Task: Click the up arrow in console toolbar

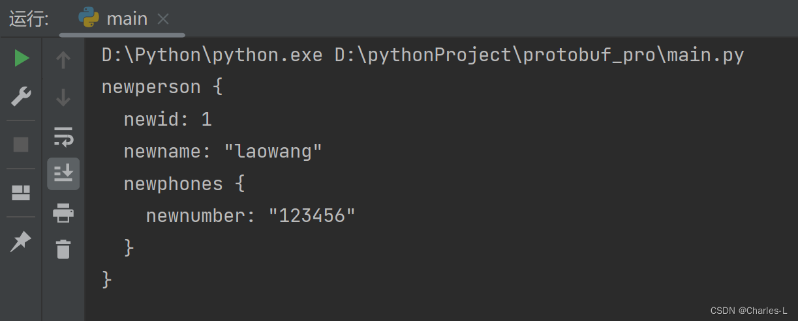Action: coord(63,60)
